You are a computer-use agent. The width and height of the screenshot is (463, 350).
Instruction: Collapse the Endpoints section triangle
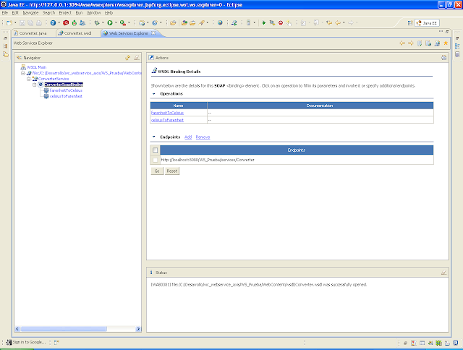click(154, 137)
